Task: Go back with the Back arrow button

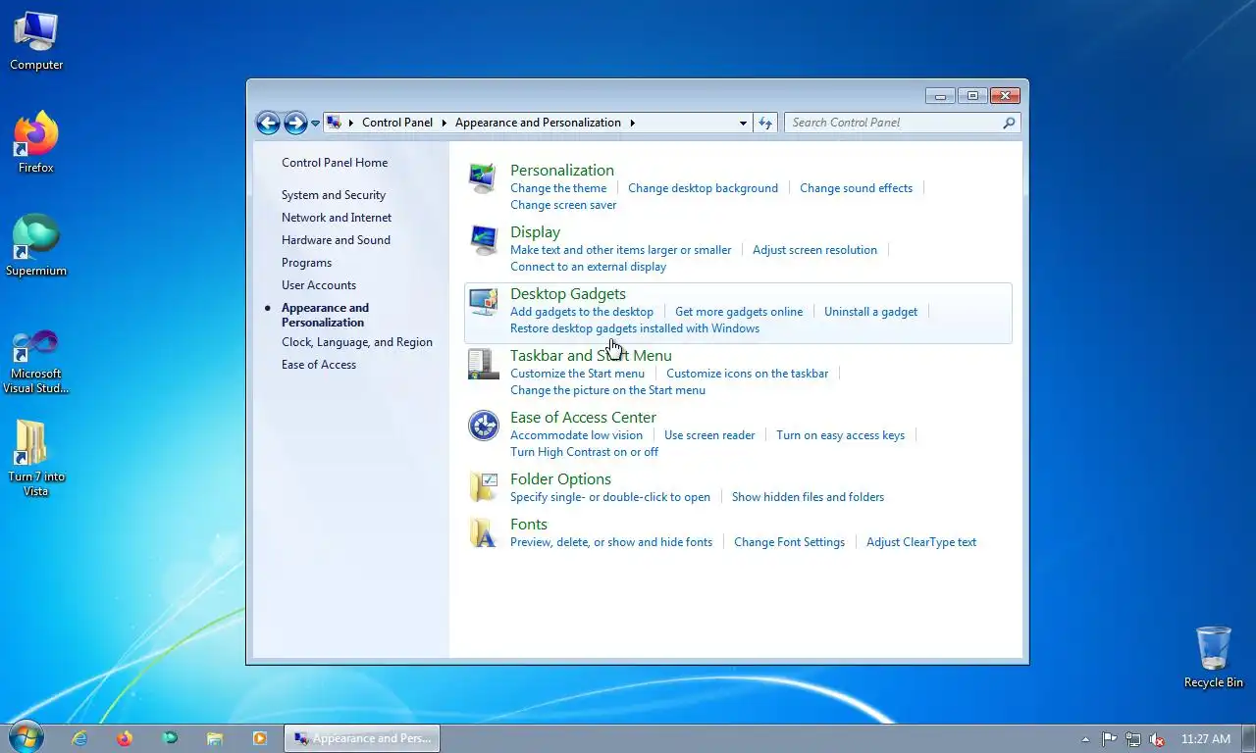Action: click(268, 123)
